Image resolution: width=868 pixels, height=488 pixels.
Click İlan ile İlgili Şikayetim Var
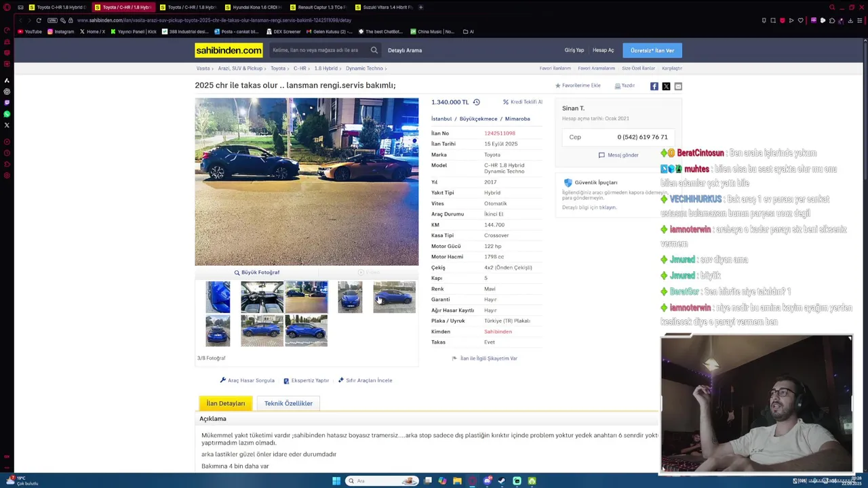pyautogui.click(x=485, y=359)
